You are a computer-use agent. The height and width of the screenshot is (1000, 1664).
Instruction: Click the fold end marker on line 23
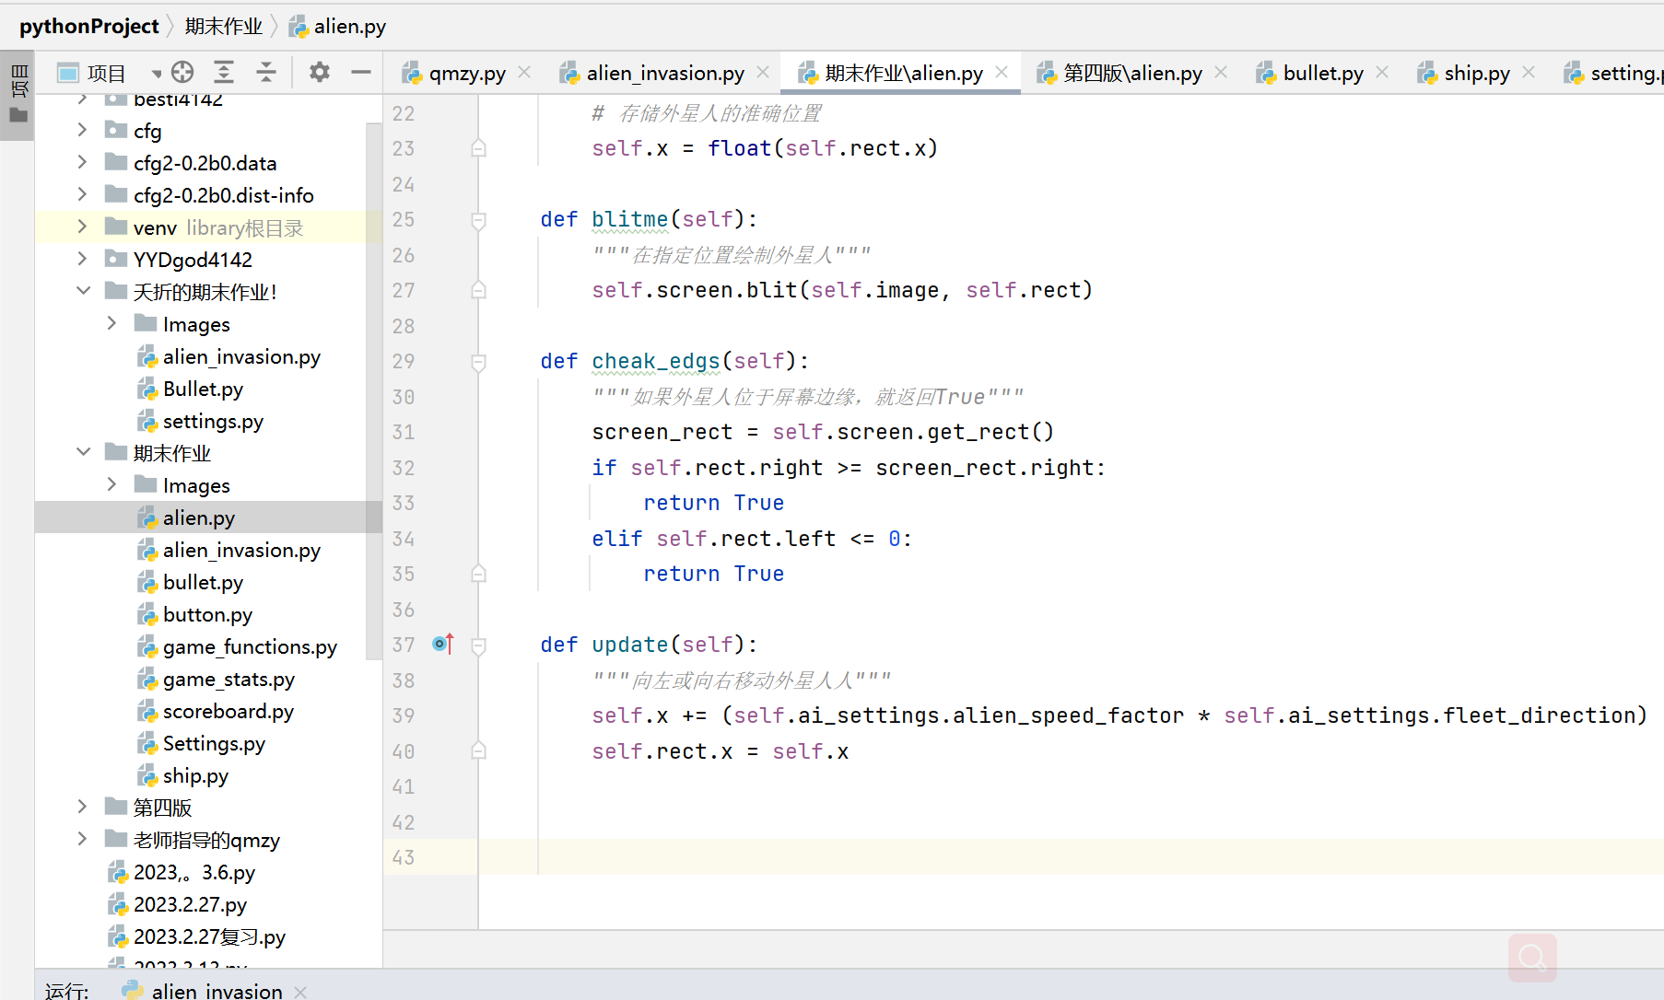478,147
